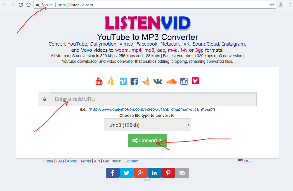The width and height of the screenshot is (293, 191).
Task: Click the VK site icon
Action: coord(158,81)
